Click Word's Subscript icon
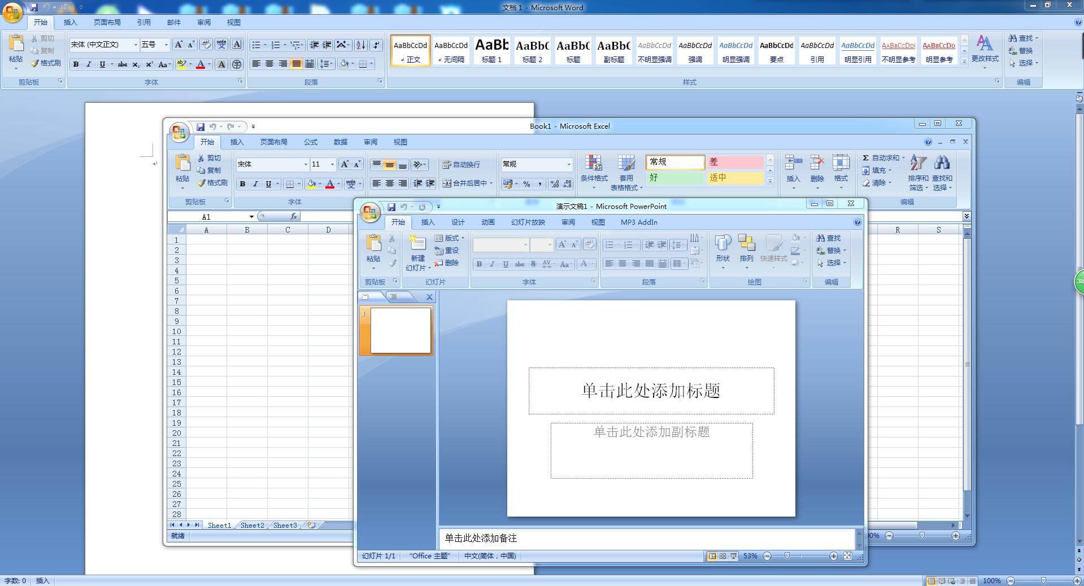The image size is (1084, 586). click(136, 64)
